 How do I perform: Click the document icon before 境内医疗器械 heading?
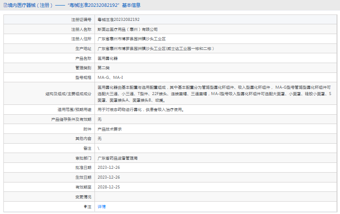(x=6, y=5)
